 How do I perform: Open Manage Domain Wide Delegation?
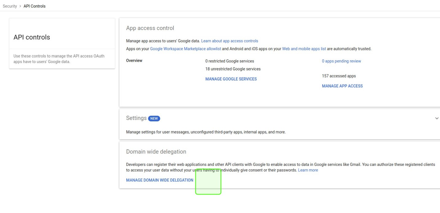point(160,180)
